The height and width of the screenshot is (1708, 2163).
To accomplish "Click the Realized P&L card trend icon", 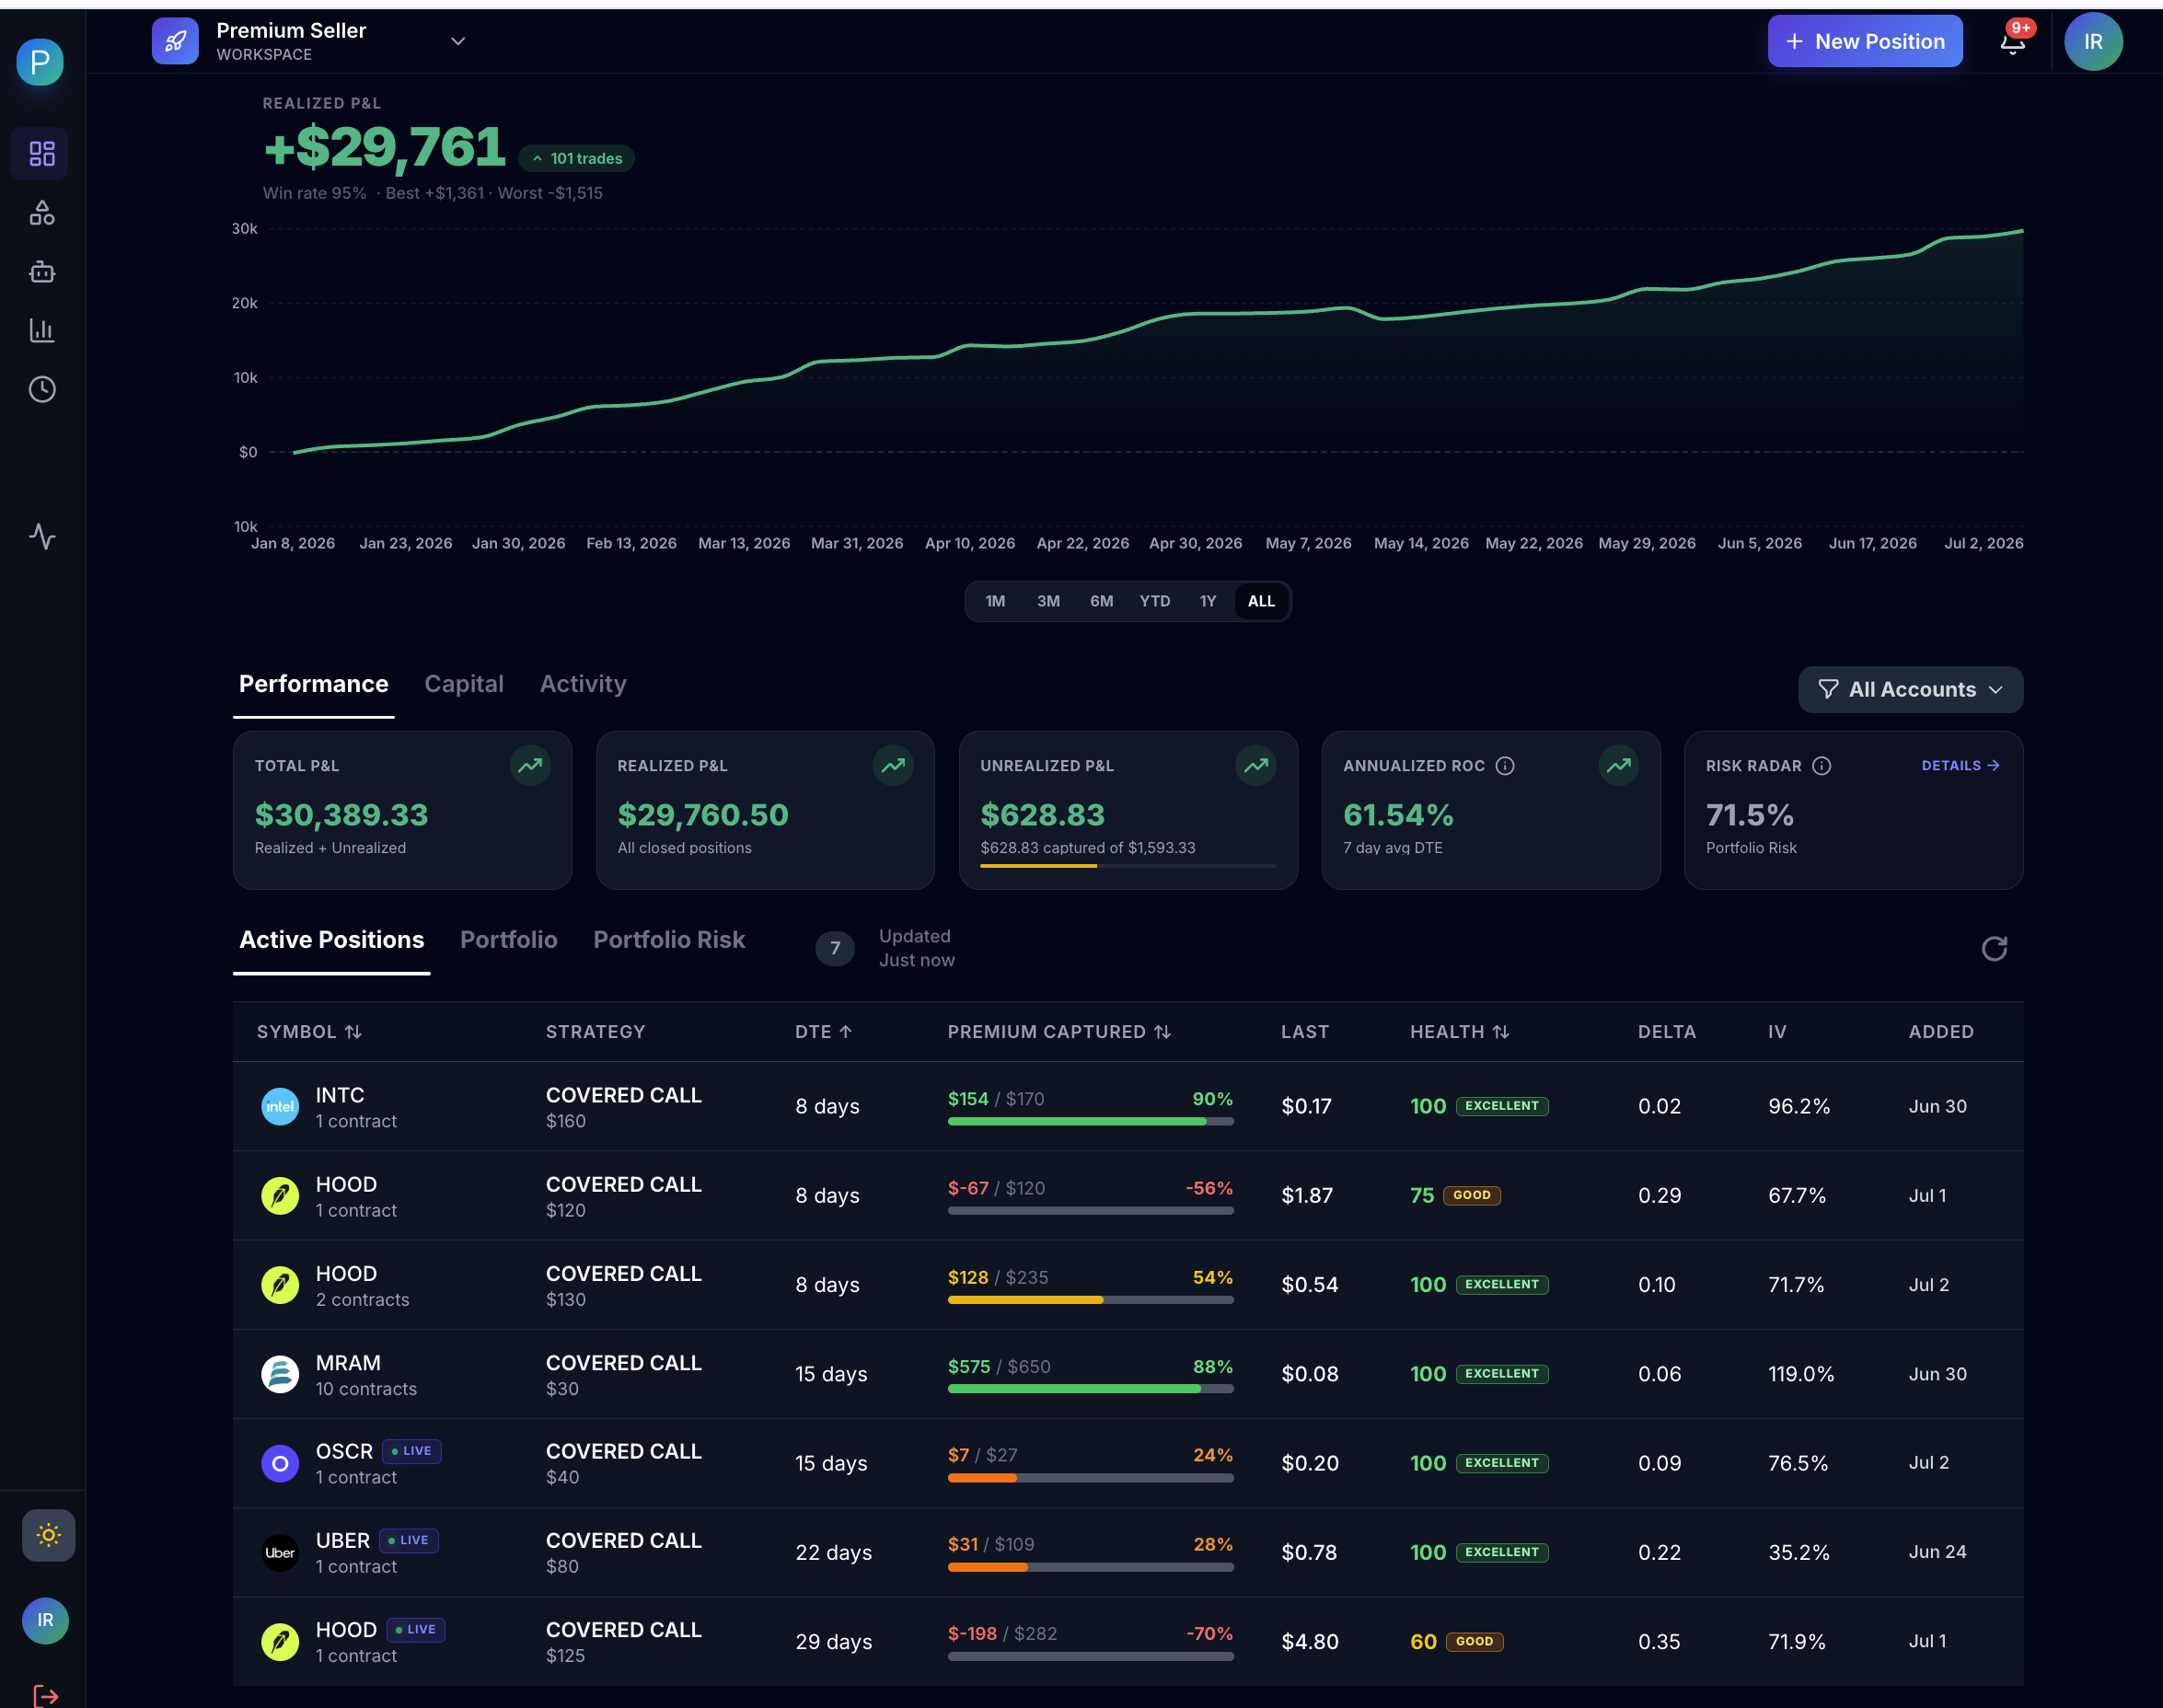I will [x=893, y=766].
